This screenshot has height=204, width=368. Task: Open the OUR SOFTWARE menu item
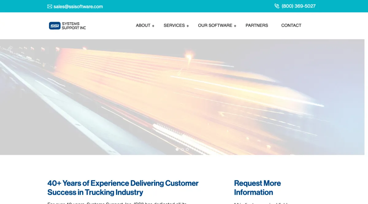(x=215, y=25)
